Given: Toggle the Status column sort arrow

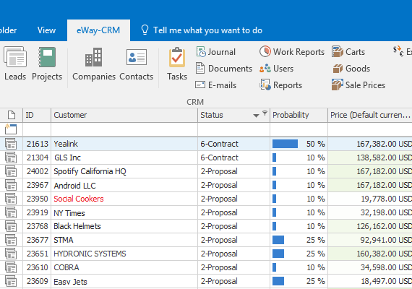Looking at the screenshot, I should [x=256, y=116].
